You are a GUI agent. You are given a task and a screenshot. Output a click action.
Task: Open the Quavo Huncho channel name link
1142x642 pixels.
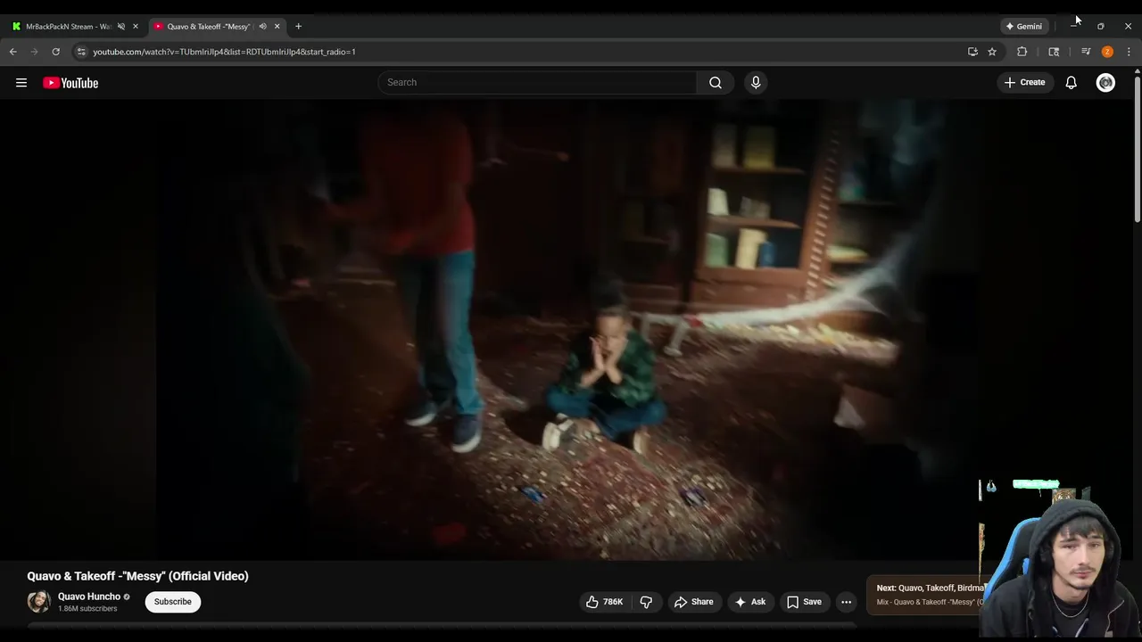(89, 597)
